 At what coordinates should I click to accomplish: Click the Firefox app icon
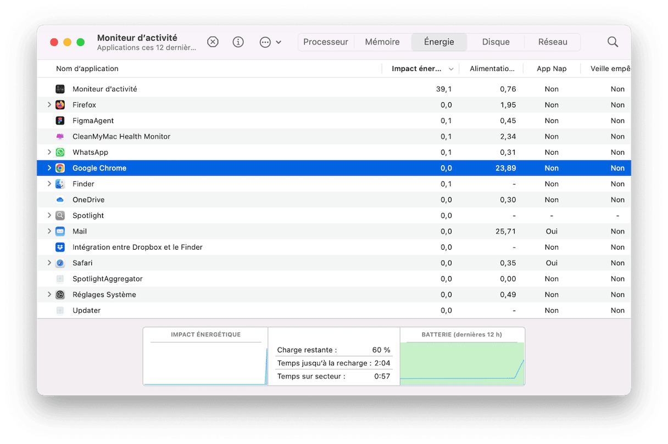(60, 105)
